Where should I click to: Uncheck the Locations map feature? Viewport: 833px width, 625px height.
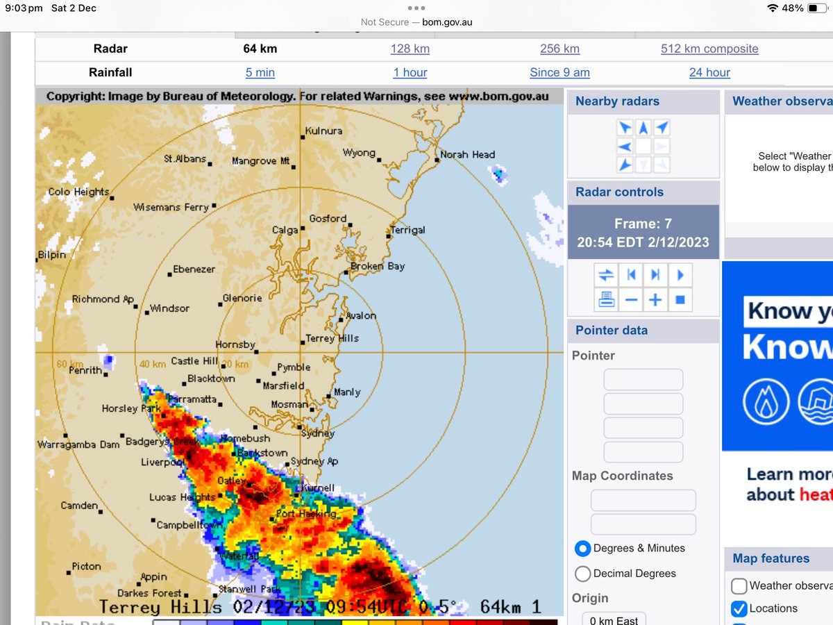(x=739, y=608)
